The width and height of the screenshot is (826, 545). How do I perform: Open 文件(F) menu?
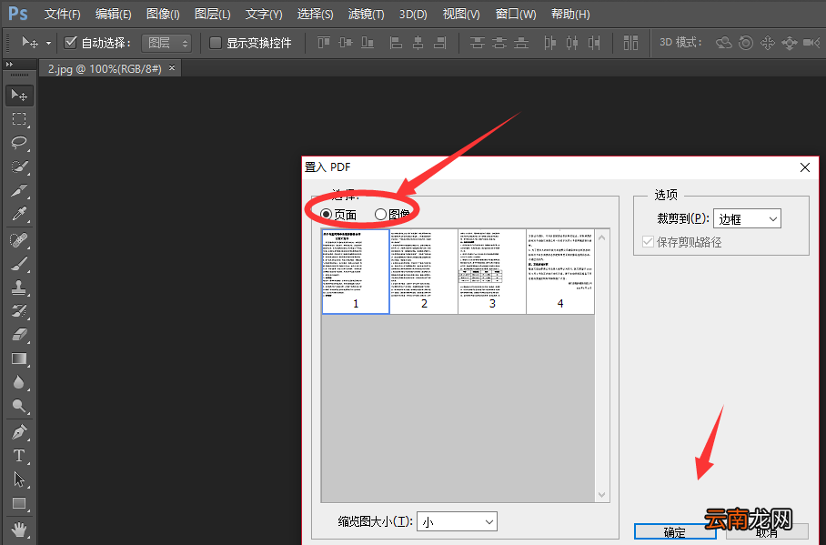pos(62,15)
